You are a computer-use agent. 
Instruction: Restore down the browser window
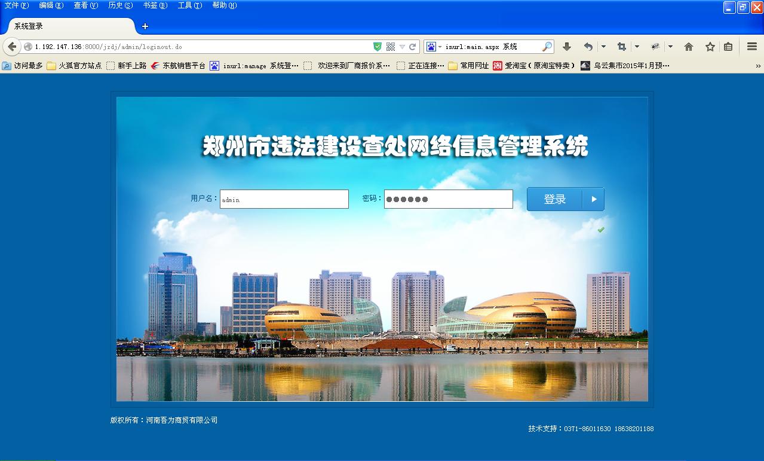click(743, 7)
